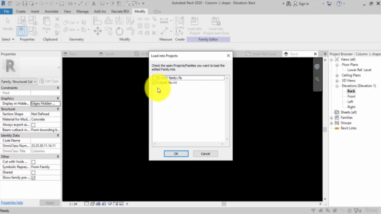Select Revit Links in Project Browser

click(x=348, y=128)
